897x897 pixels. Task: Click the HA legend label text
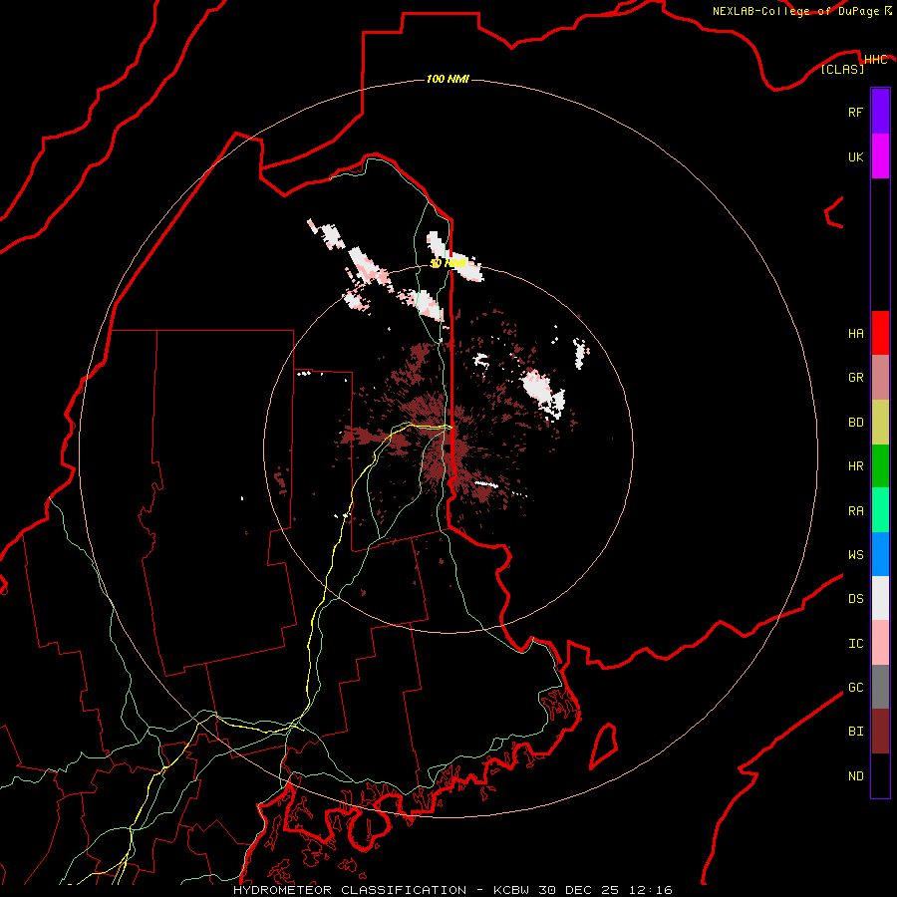pyautogui.click(x=855, y=334)
